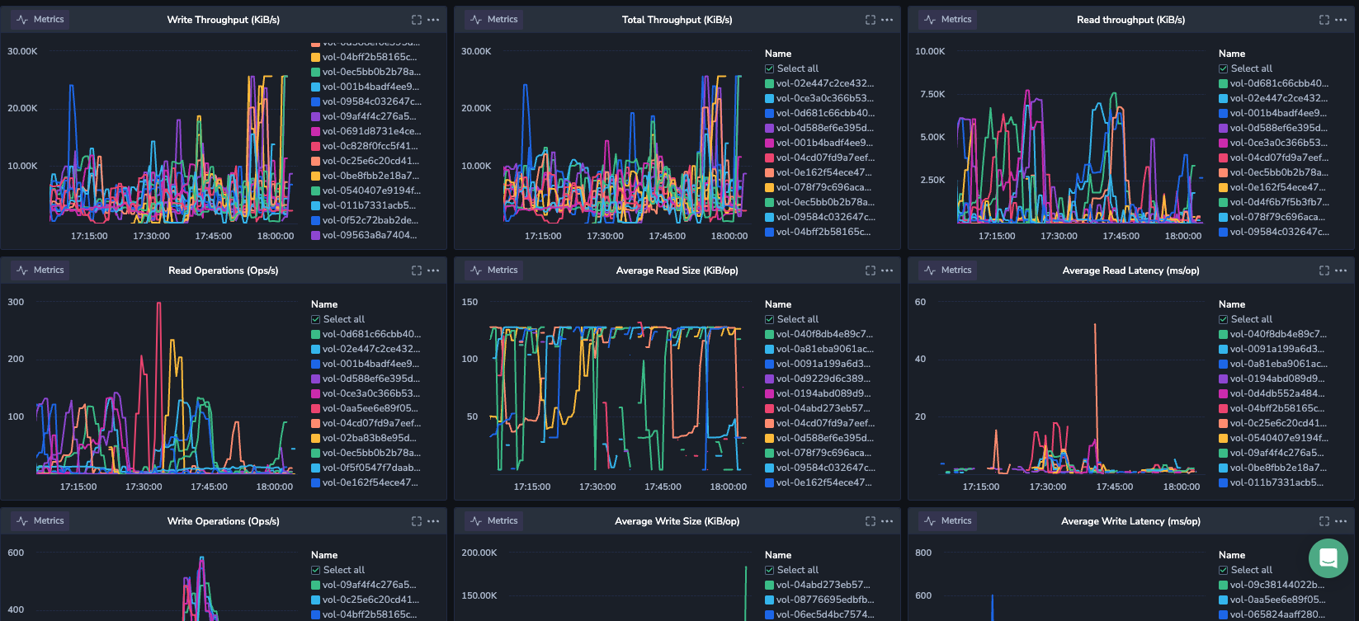
Task: Select vol-0d4f6b7f5b3fb7 in Read throughput legend
Action: pyautogui.click(x=1274, y=202)
